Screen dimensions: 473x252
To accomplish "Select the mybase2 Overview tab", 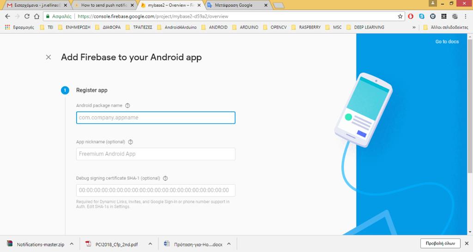I will [x=171, y=5].
